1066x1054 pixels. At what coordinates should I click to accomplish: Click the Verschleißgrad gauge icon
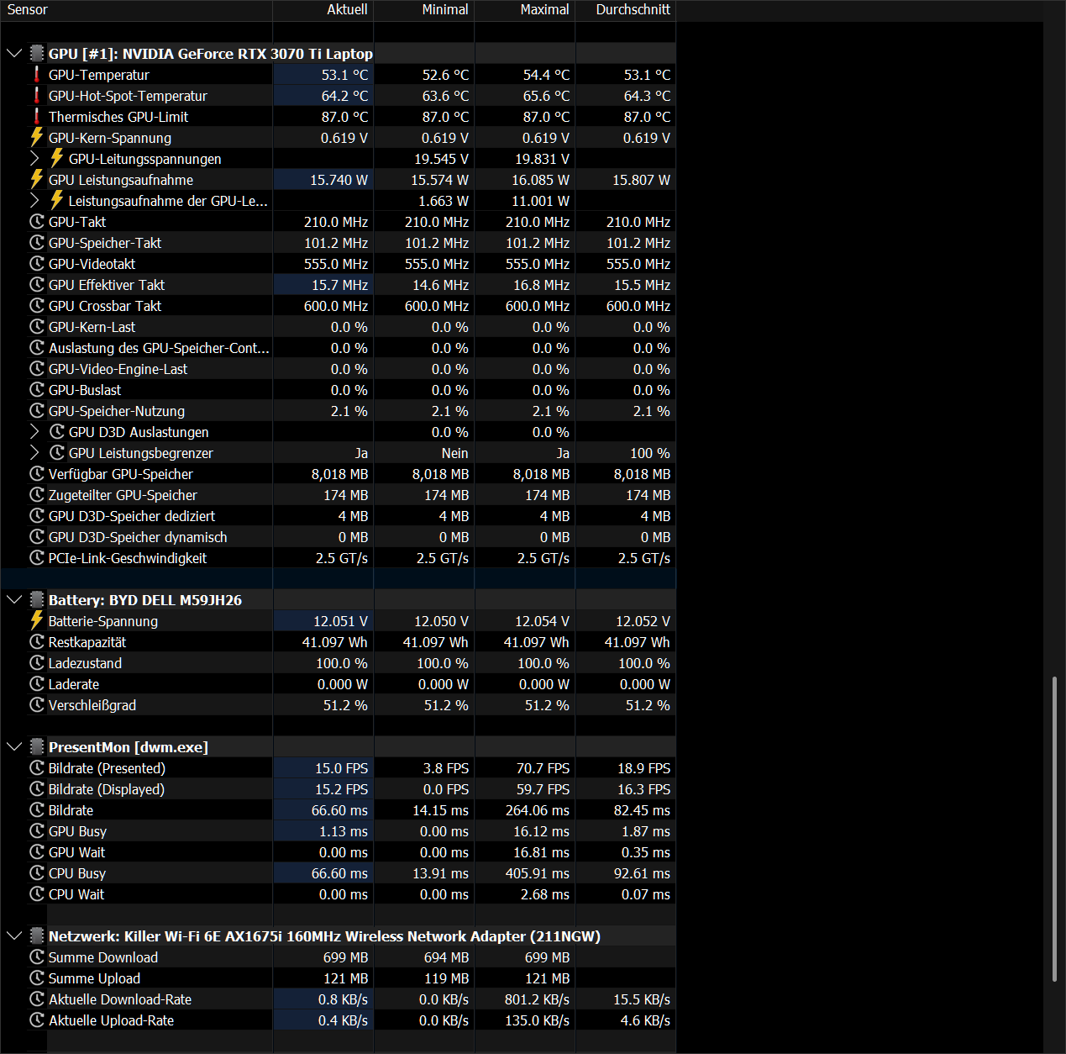pyautogui.click(x=37, y=705)
